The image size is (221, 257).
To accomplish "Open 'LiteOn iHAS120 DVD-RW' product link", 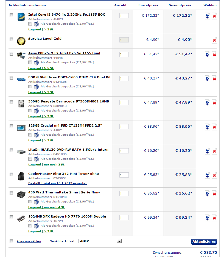I will pos(68,150).
